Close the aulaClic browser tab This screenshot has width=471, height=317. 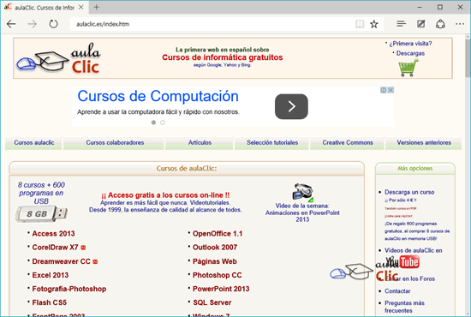pos(81,7)
